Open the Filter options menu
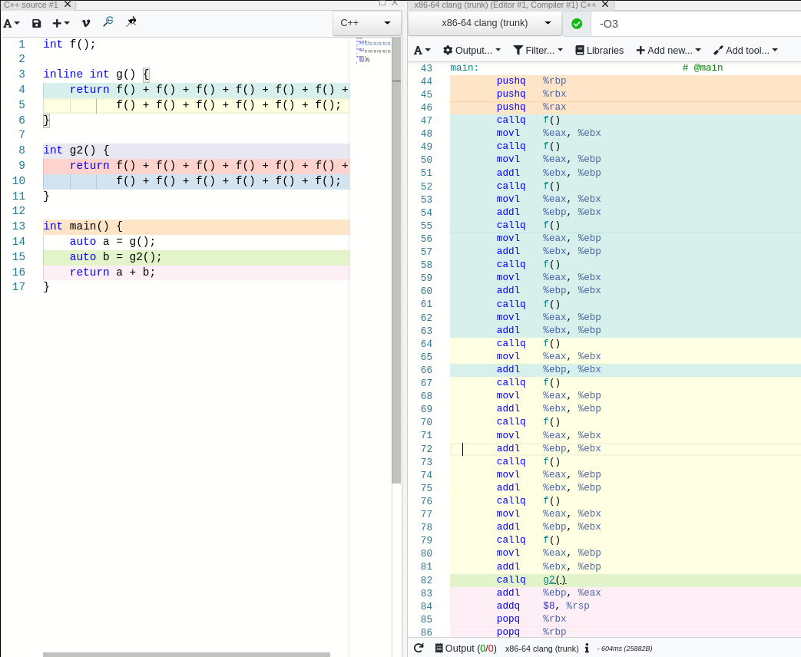Viewport: 801px width, 657px height. [x=538, y=51]
